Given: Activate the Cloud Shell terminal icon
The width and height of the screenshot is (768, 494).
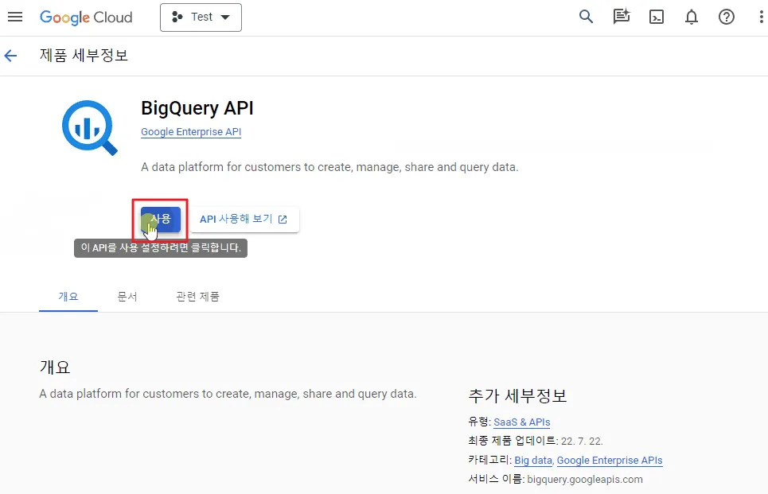Looking at the screenshot, I should 657,18.
